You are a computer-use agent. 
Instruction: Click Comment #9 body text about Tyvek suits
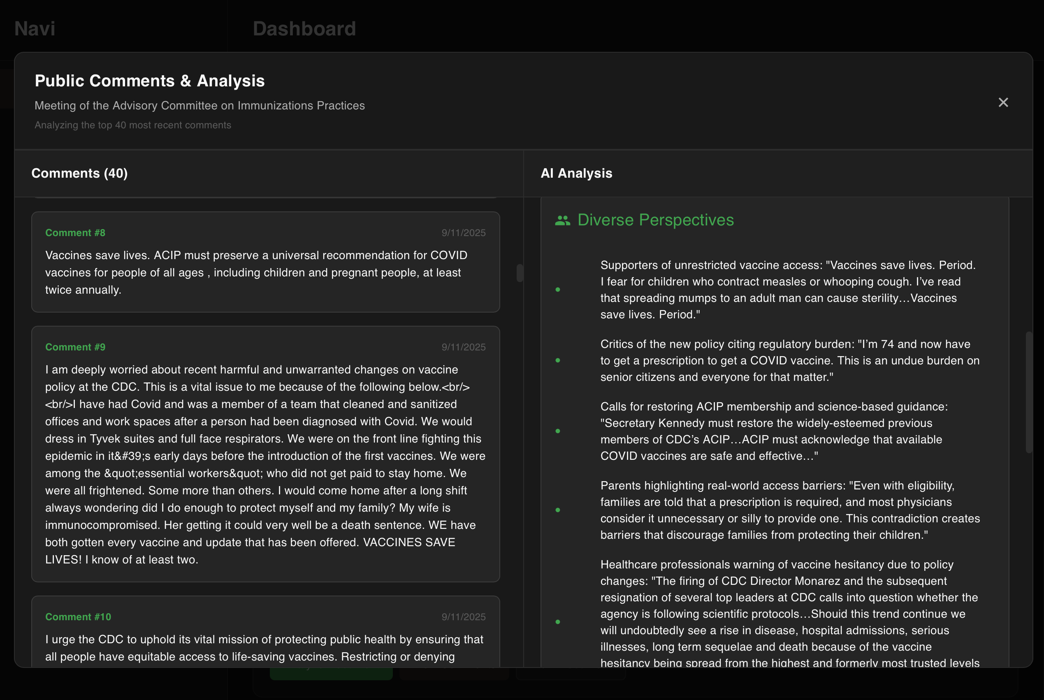[263, 438]
